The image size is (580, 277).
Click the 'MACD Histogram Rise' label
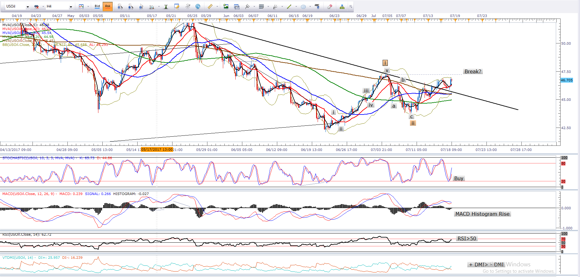[482, 214]
